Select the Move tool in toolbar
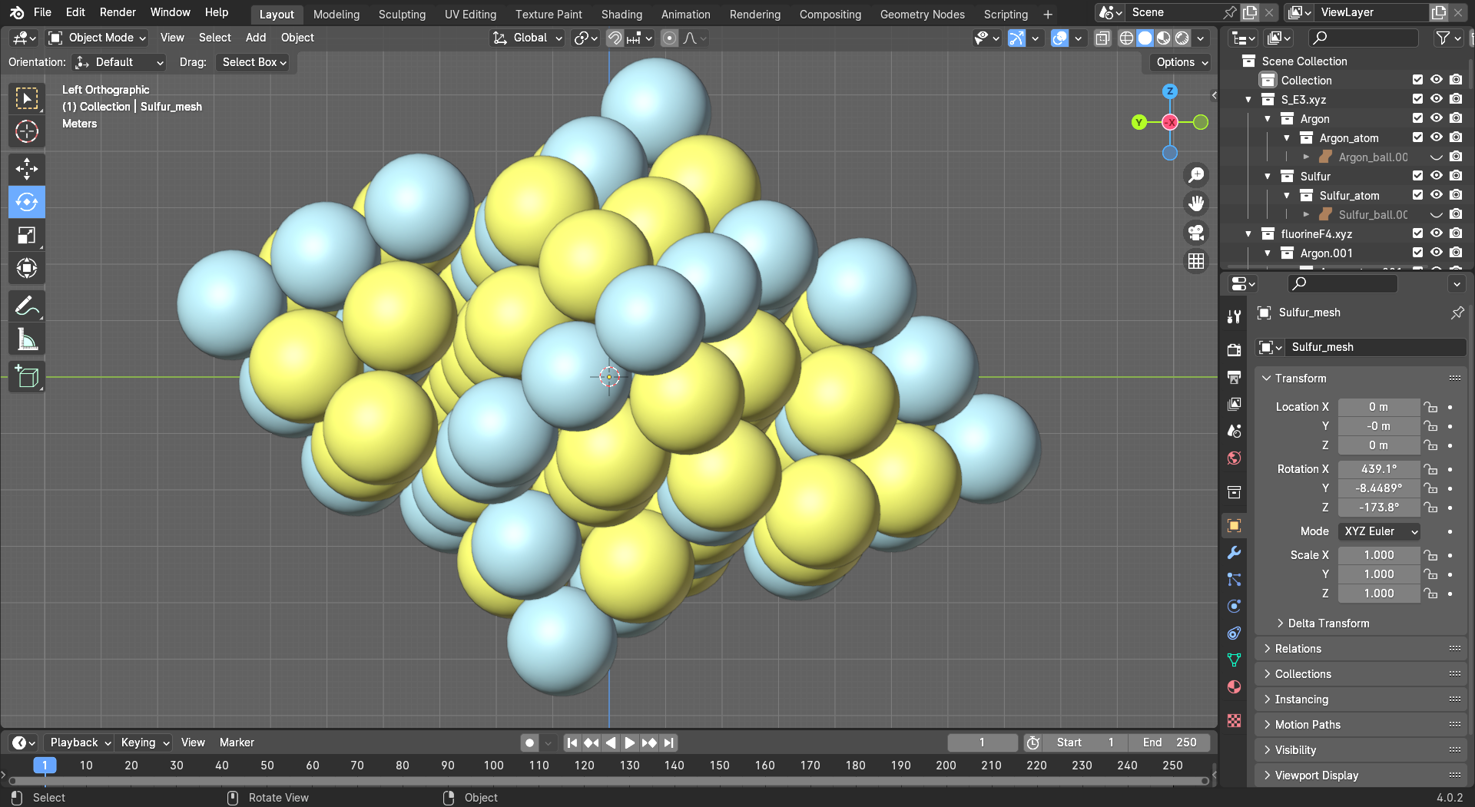1475x807 pixels. pyautogui.click(x=27, y=169)
